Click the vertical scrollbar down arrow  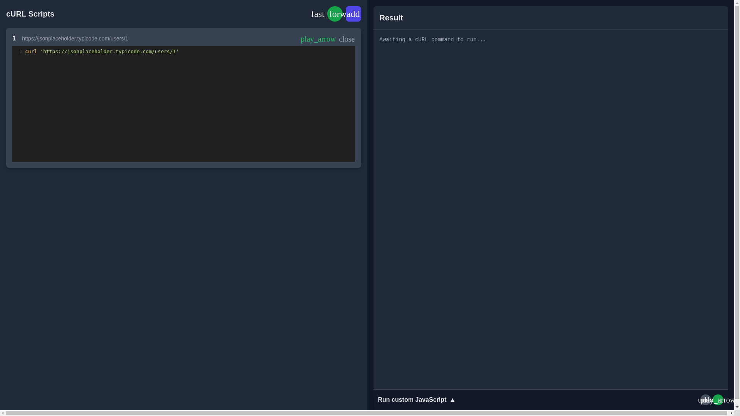[x=737, y=407]
